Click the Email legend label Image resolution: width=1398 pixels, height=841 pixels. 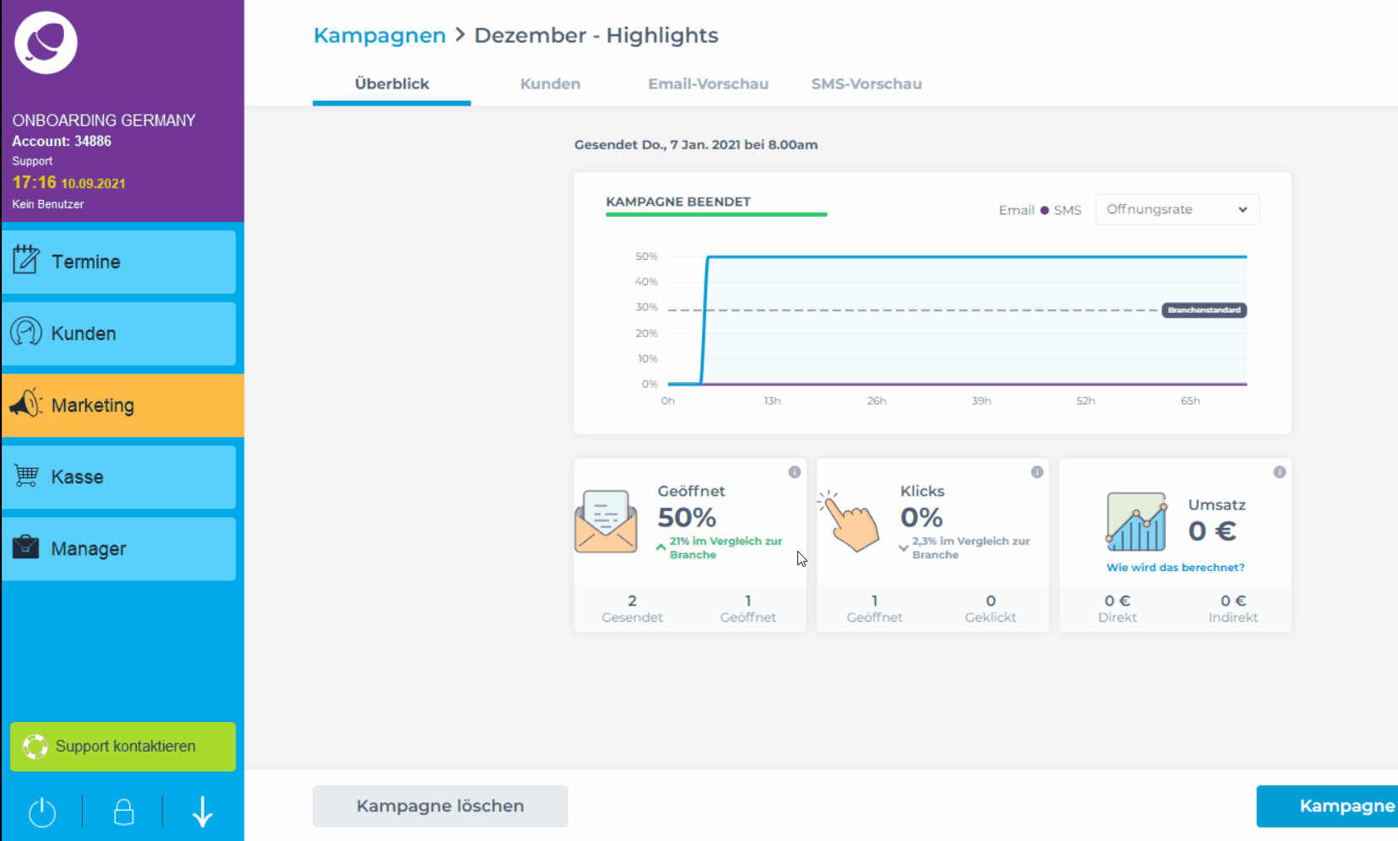click(x=1017, y=210)
